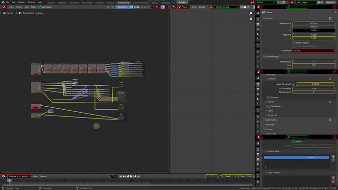The width and height of the screenshot is (338, 190).
Task: Collapse the Shader AOV panel
Action: point(266,151)
